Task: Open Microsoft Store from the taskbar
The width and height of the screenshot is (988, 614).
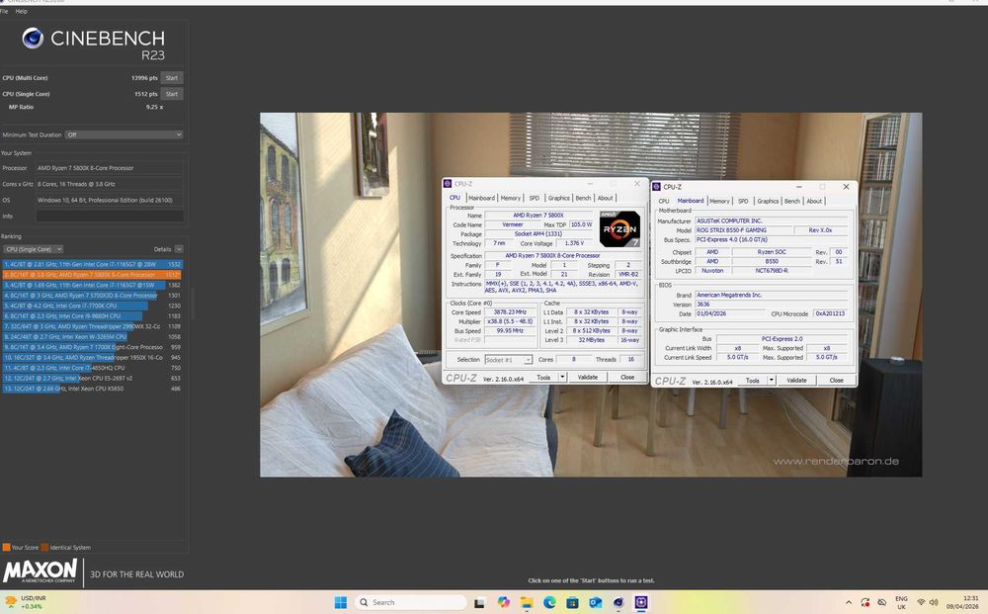Action: 572,602
